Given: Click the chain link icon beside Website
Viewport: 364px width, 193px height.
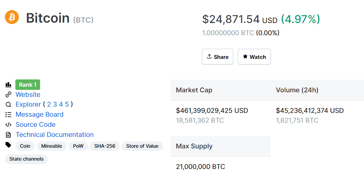Looking at the screenshot, I should (x=8, y=95).
